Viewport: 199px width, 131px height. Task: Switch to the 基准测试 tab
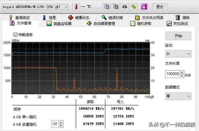click(x=19, y=17)
